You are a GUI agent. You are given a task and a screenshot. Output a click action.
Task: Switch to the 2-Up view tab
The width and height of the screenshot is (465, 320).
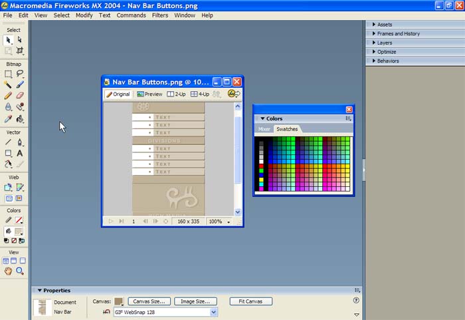[x=176, y=94]
